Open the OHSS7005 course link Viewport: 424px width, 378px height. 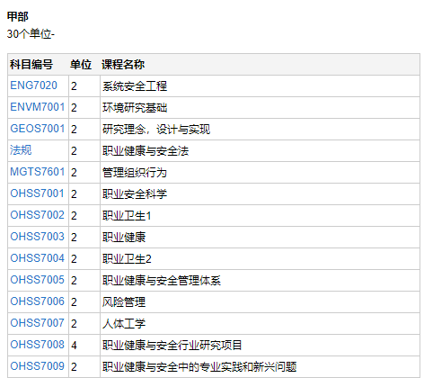pos(37,280)
